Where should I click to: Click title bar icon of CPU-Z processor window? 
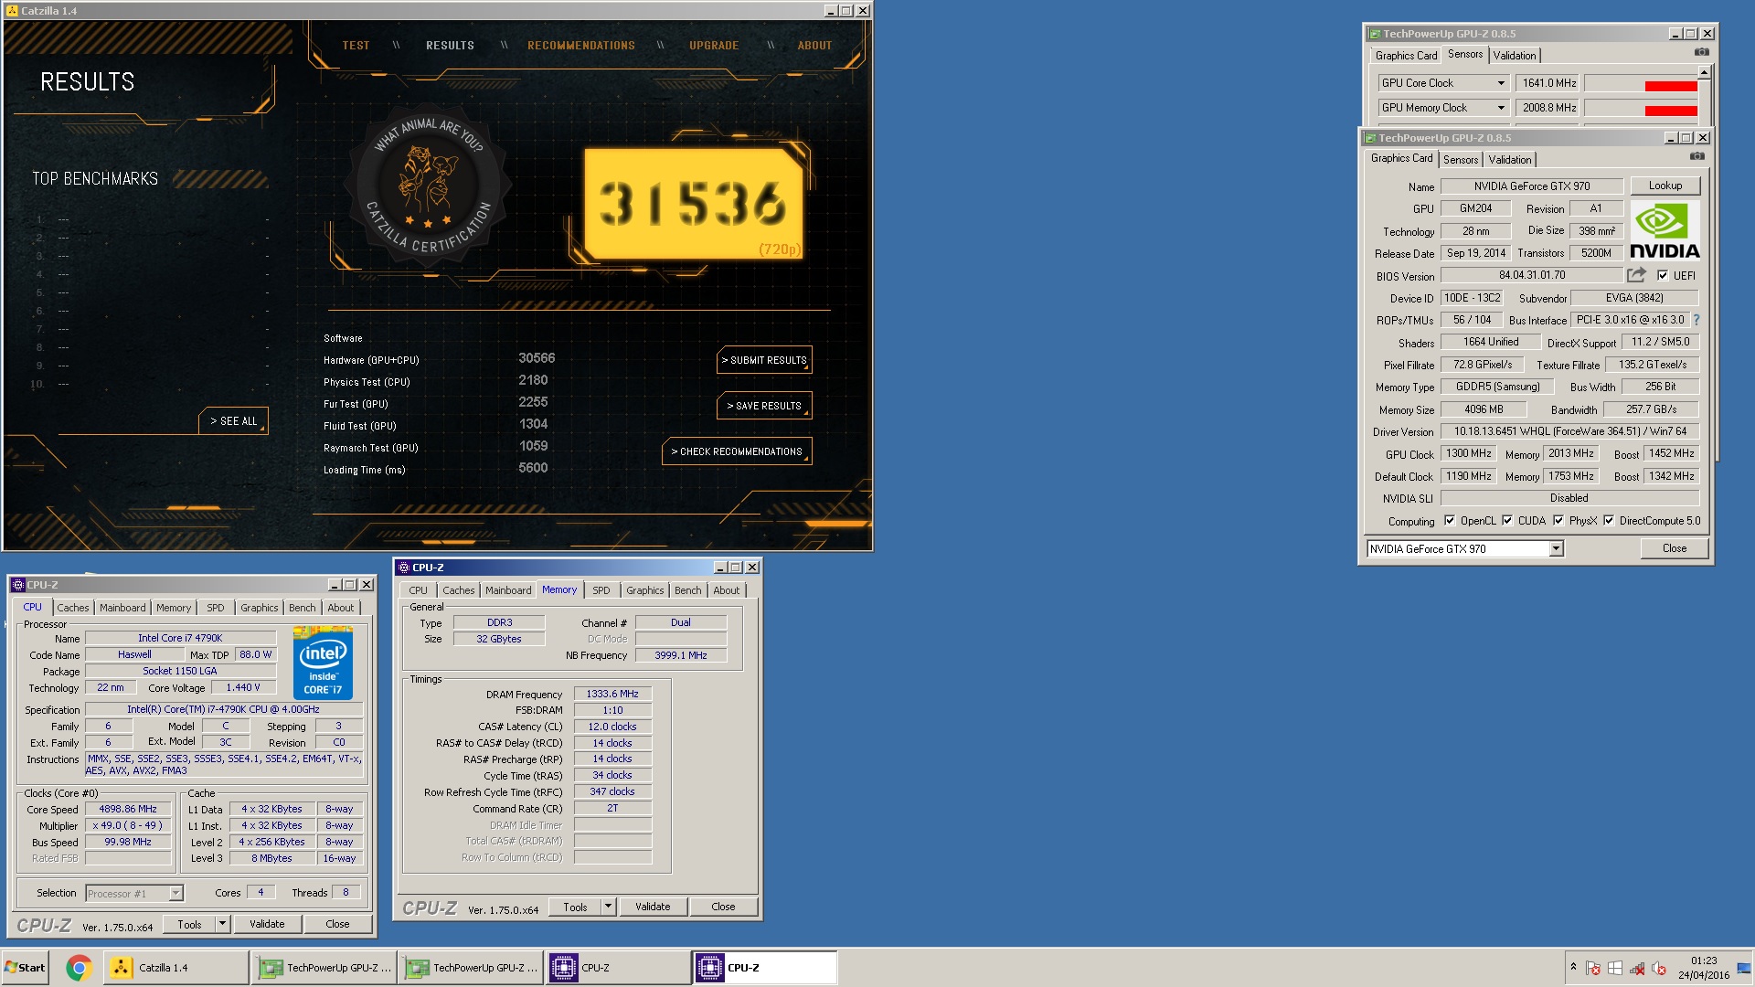(17, 585)
